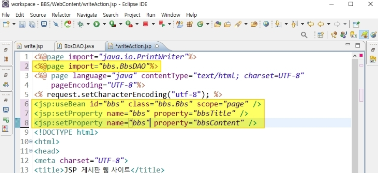
Task: Minimize the editor area
Action: 348,45
